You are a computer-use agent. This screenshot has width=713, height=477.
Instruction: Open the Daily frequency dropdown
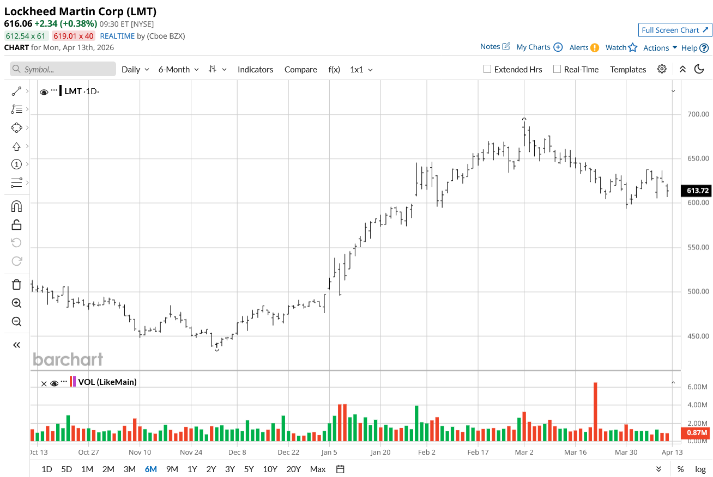[x=135, y=70]
